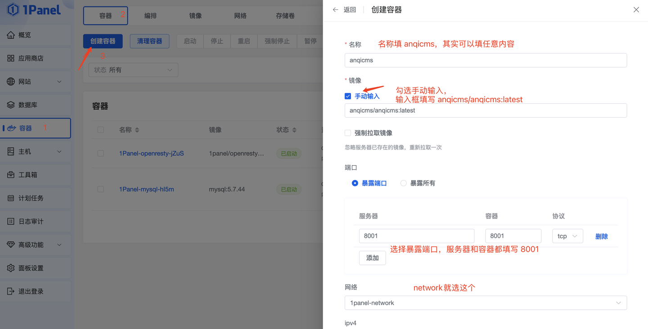
Task: Click the 名称 input containing anqicms
Action: pyautogui.click(x=486, y=61)
